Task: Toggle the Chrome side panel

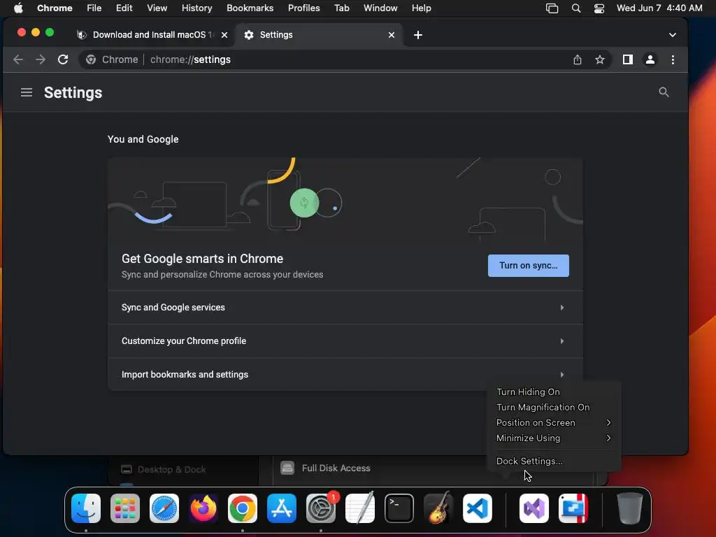Action: (628, 59)
